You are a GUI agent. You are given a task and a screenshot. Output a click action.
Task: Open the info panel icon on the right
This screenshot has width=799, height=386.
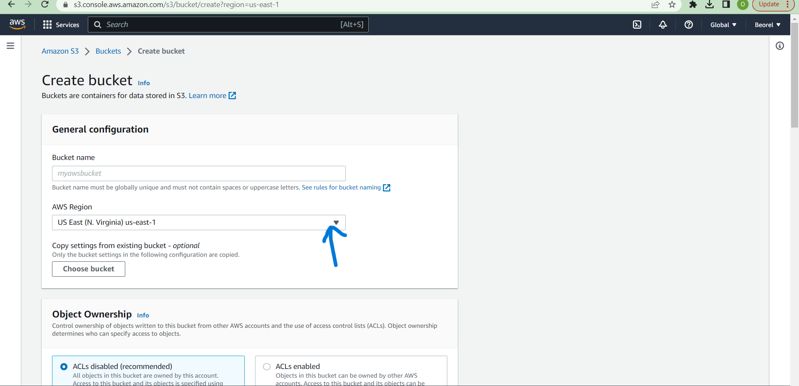(780, 46)
